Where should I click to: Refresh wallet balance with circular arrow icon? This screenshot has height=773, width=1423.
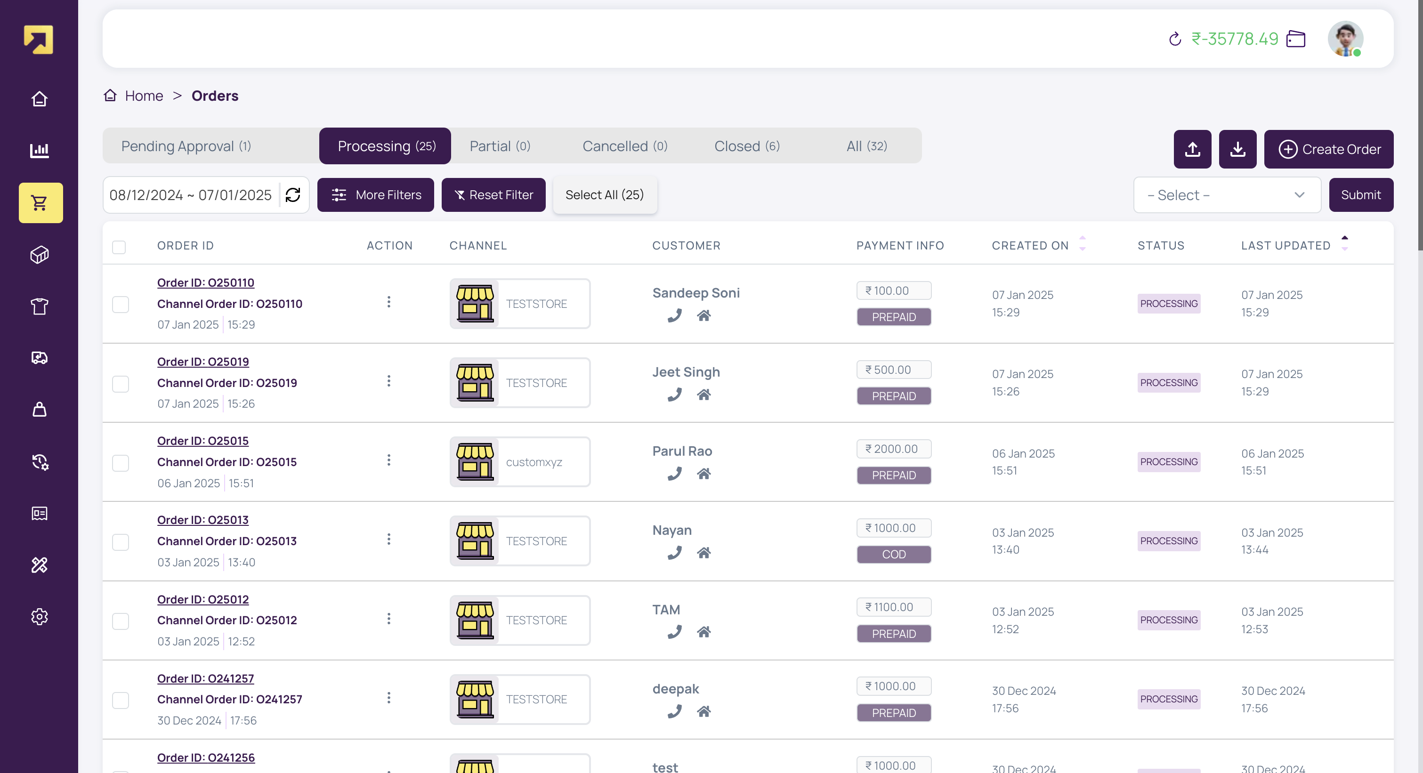coord(1175,39)
